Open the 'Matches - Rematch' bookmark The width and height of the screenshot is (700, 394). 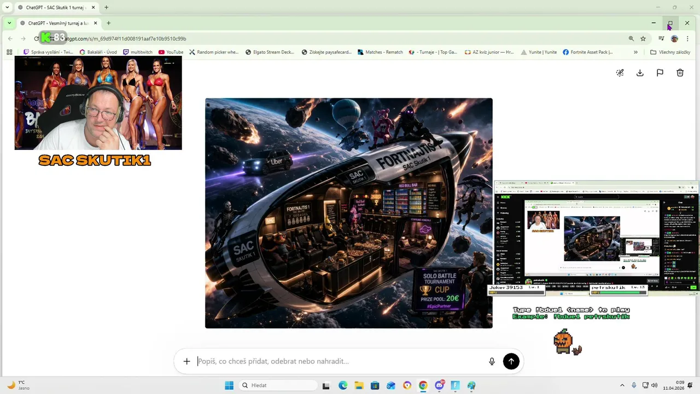point(380,52)
